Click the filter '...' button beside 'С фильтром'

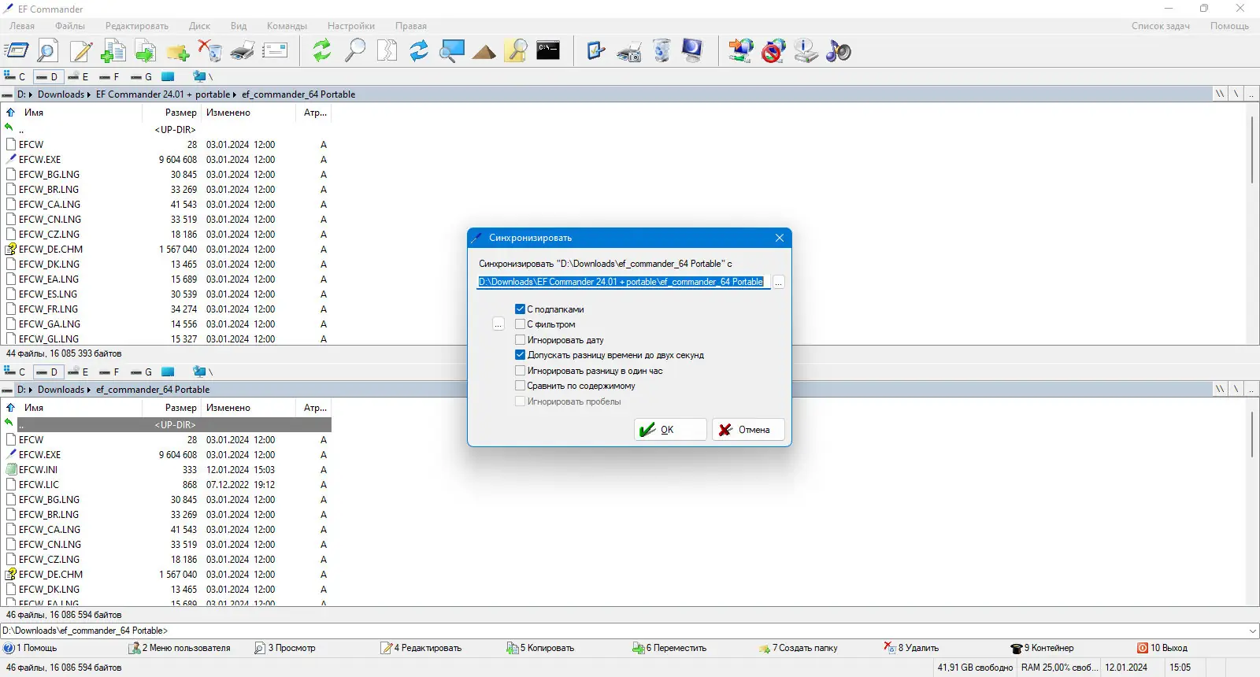click(x=498, y=324)
